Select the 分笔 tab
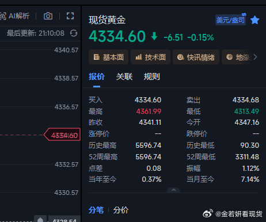The height and width of the screenshot is (222, 266). point(96,210)
